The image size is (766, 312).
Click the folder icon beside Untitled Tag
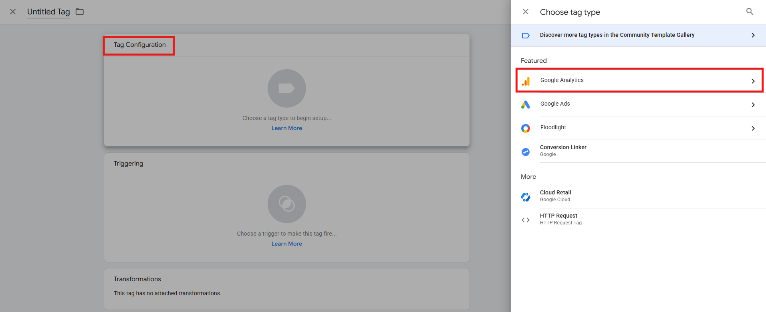tap(80, 12)
